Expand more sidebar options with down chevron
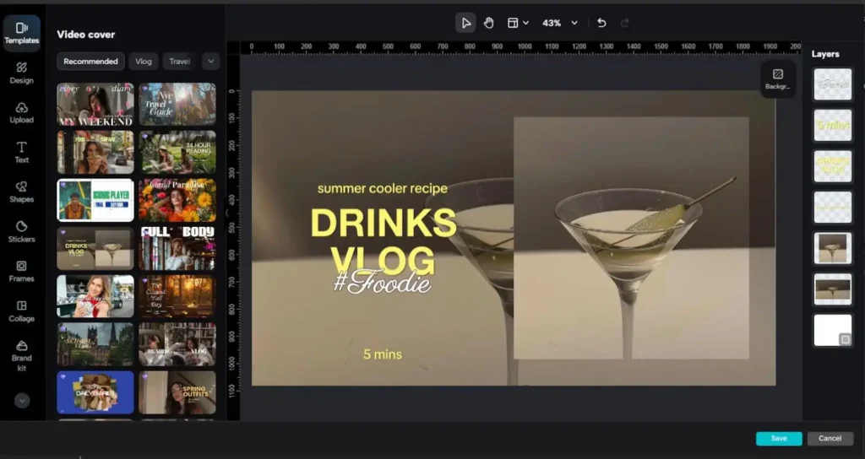This screenshot has width=865, height=459. (x=21, y=401)
